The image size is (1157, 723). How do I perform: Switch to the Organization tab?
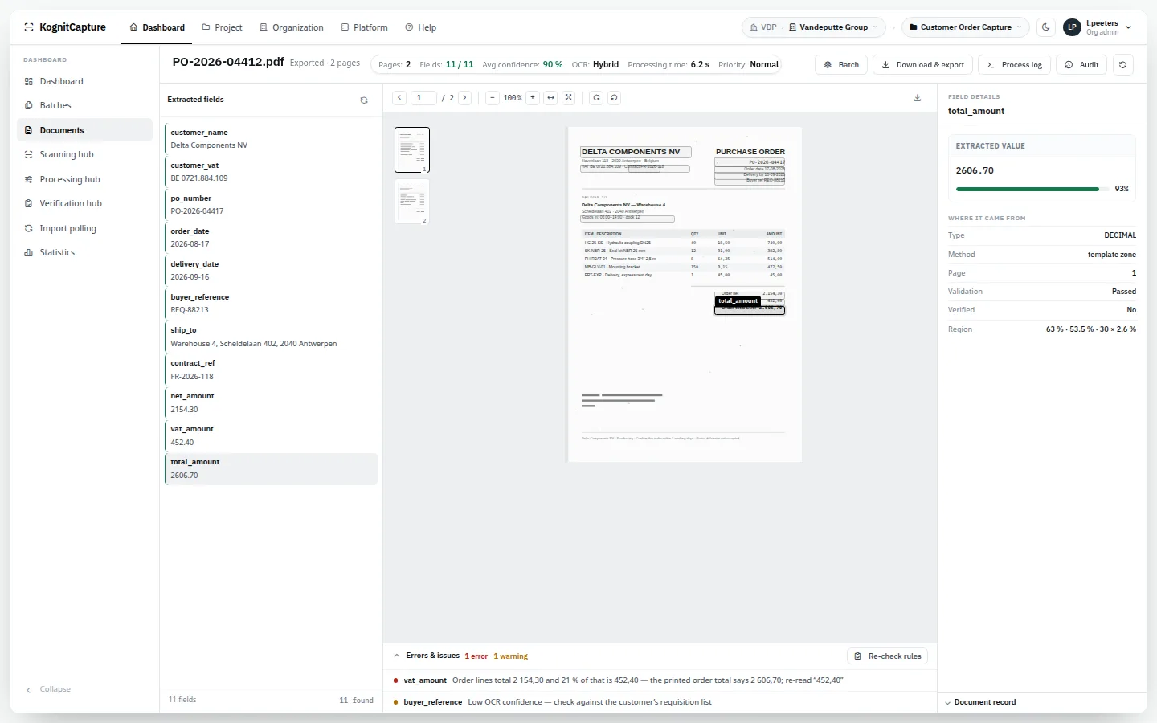click(292, 27)
